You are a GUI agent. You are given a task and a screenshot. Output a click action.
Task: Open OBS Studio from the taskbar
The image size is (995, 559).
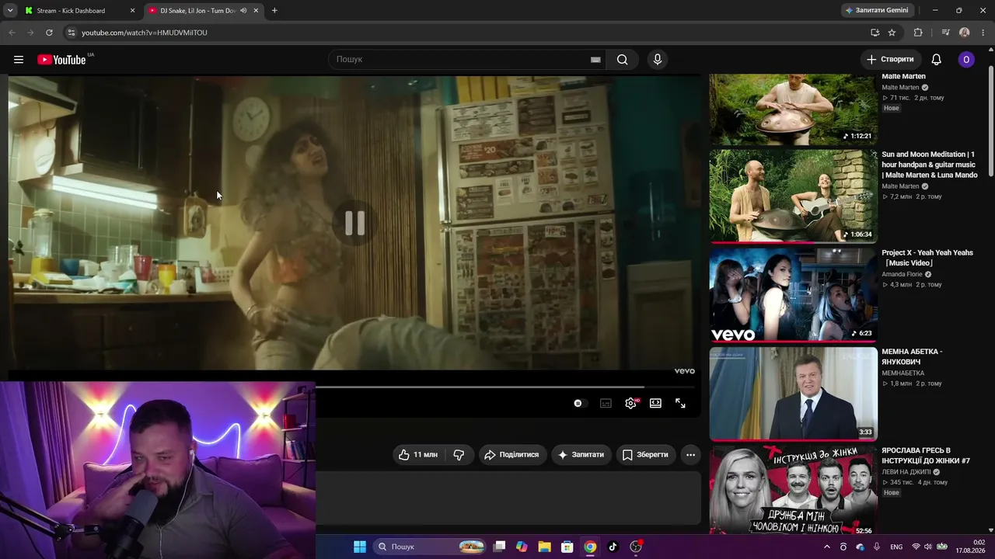(x=636, y=547)
